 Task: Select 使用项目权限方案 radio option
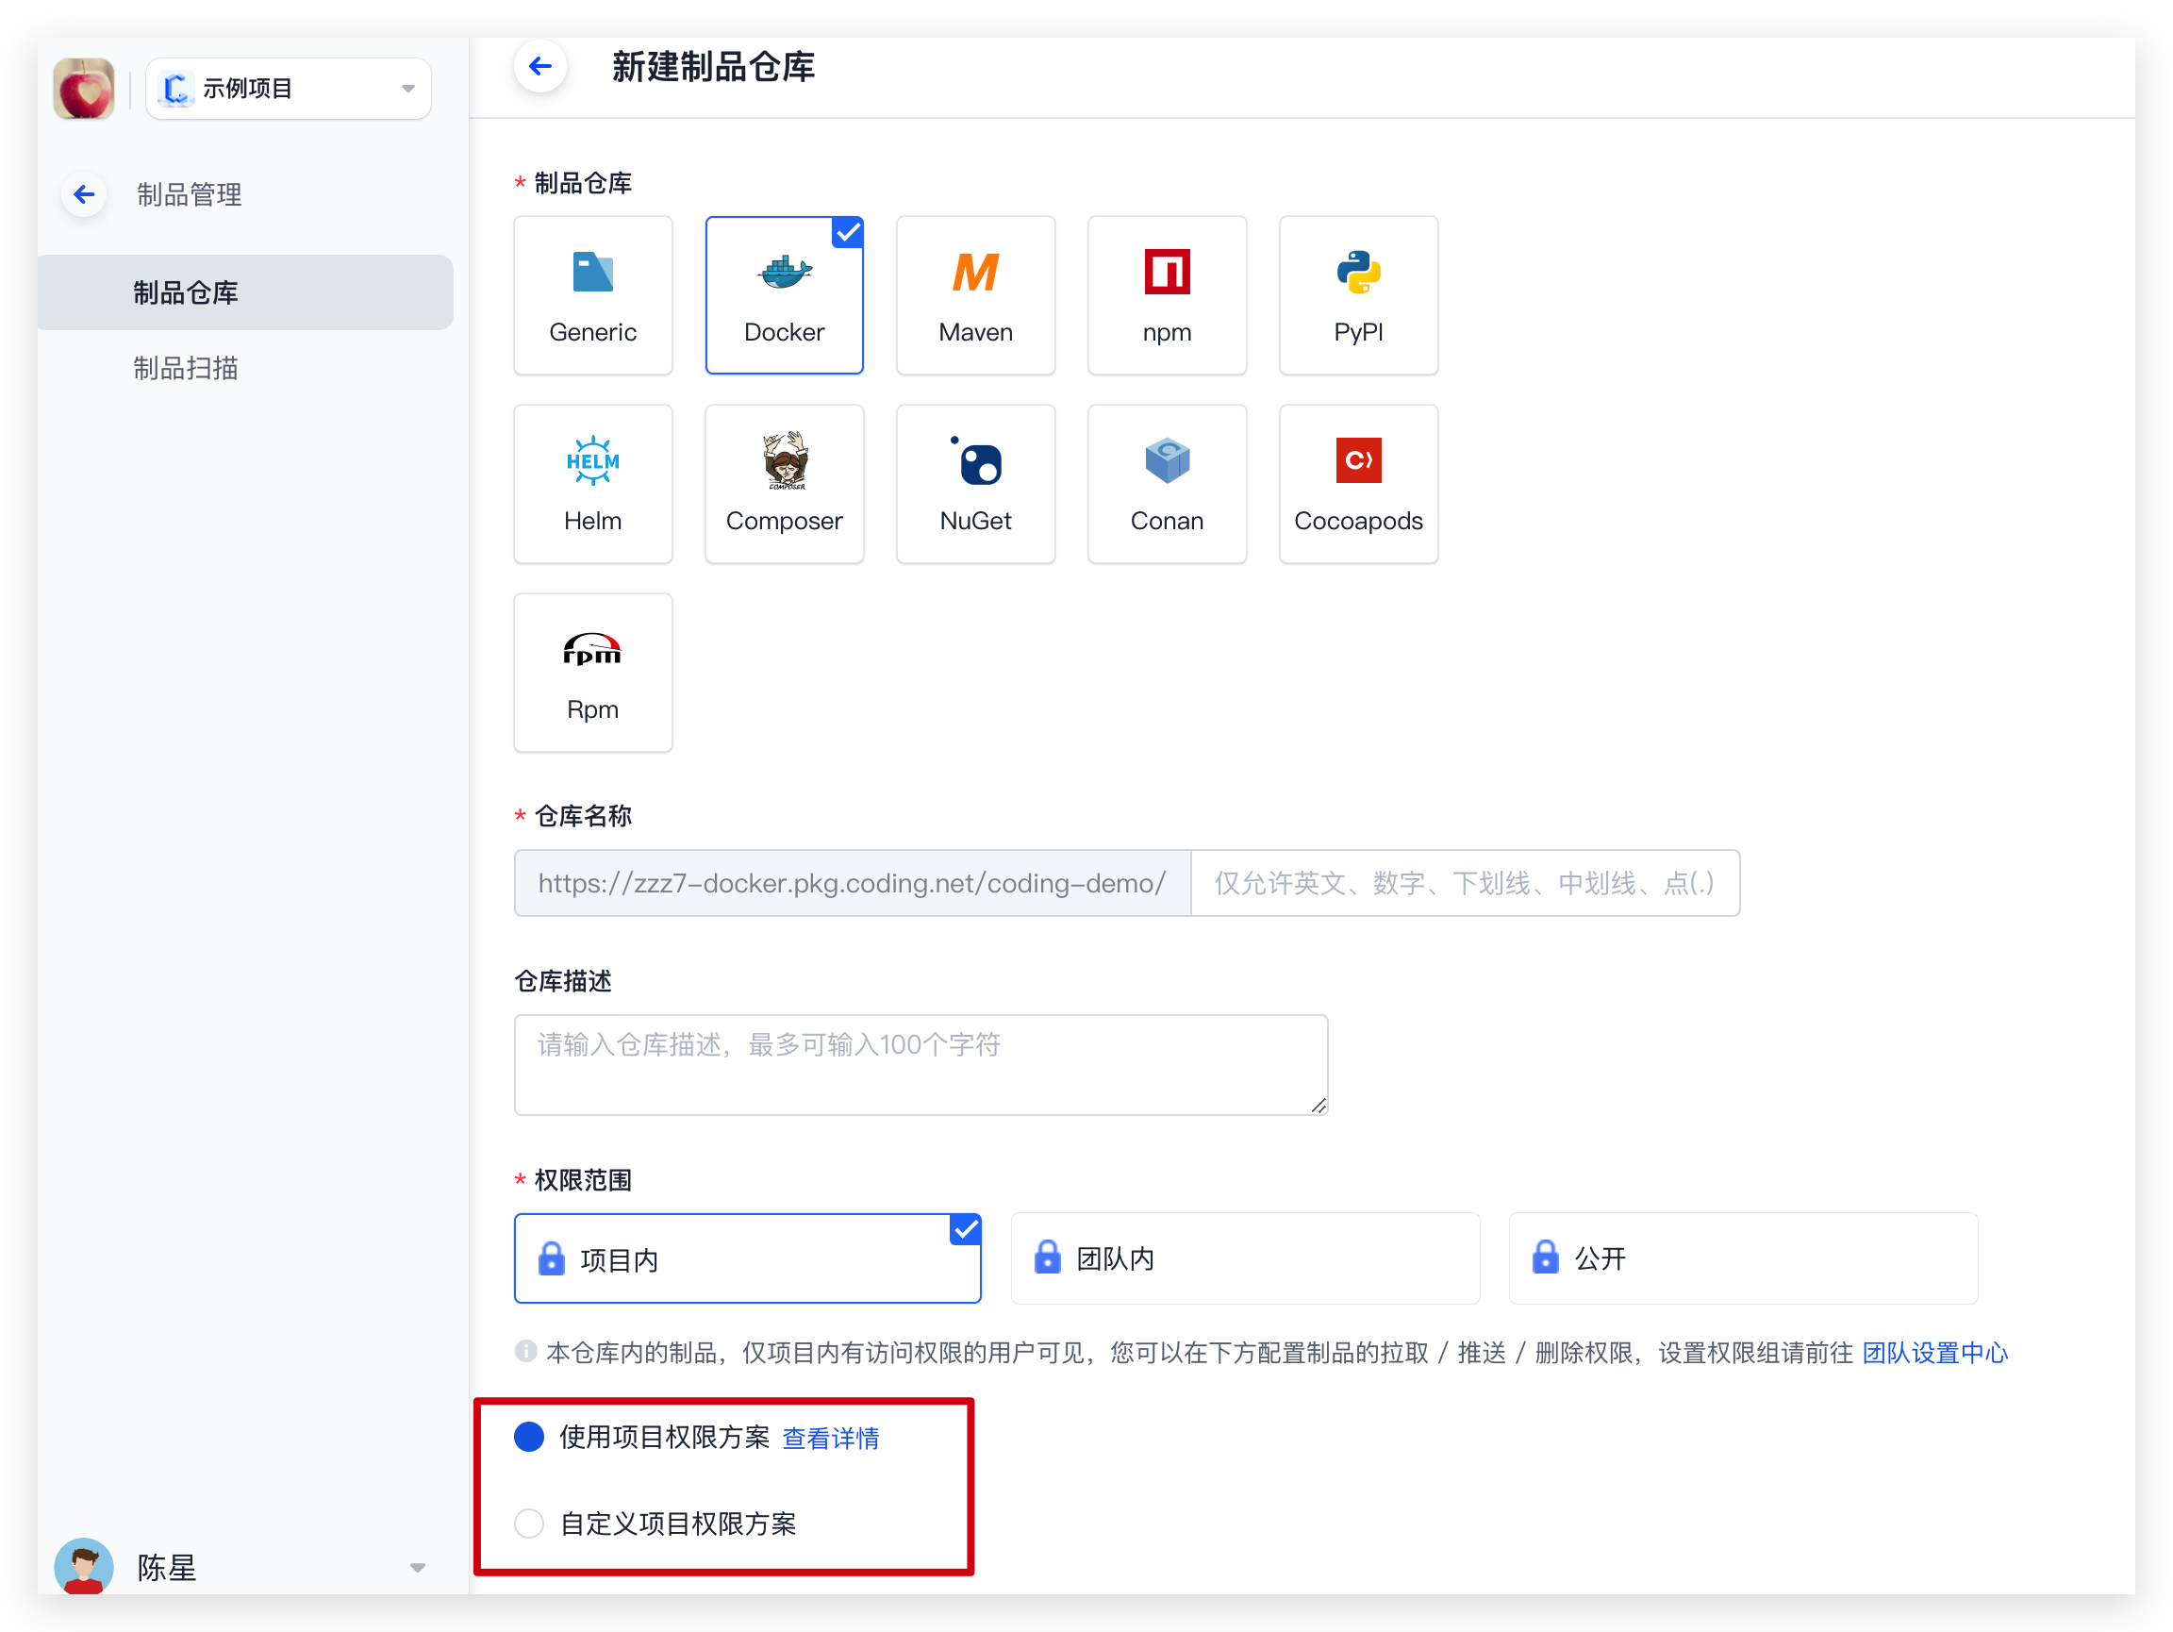click(x=528, y=1437)
